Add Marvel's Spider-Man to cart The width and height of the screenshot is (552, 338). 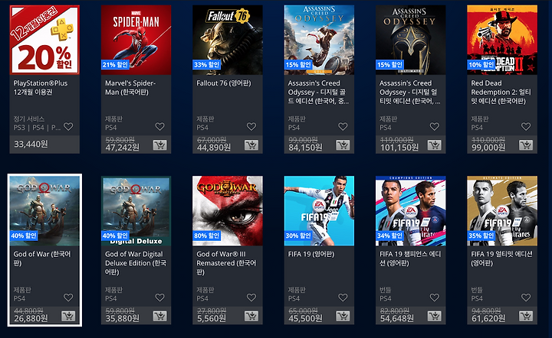pyautogui.click(x=159, y=145)
